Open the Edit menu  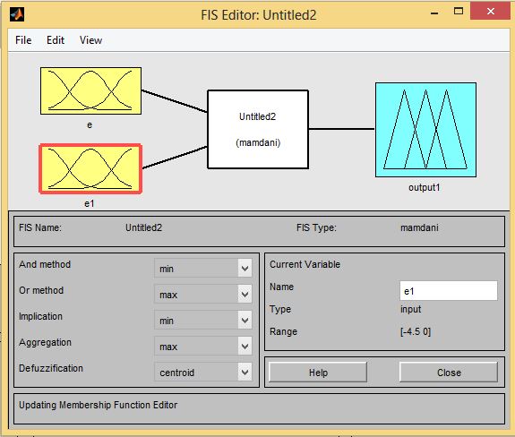56,40
